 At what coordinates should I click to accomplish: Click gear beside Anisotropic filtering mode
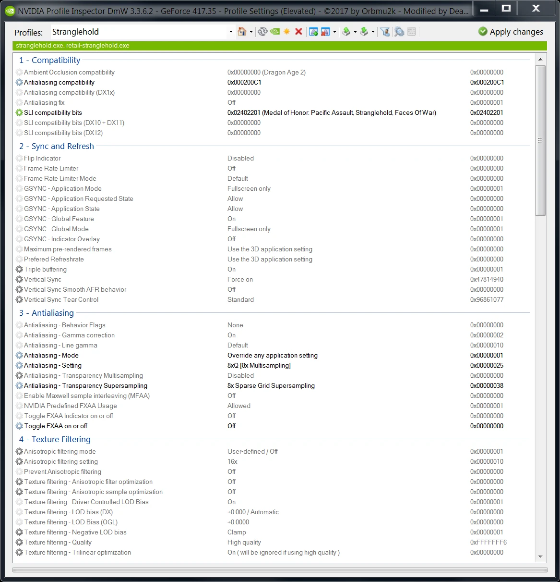tap(19, 451)
